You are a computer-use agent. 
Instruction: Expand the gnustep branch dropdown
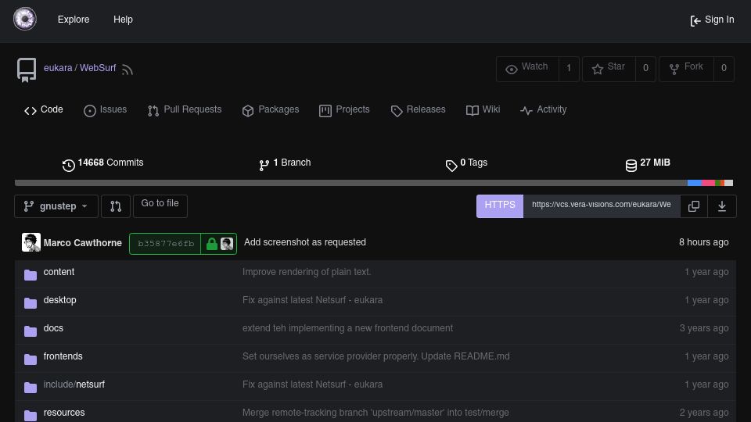point(56,206)
